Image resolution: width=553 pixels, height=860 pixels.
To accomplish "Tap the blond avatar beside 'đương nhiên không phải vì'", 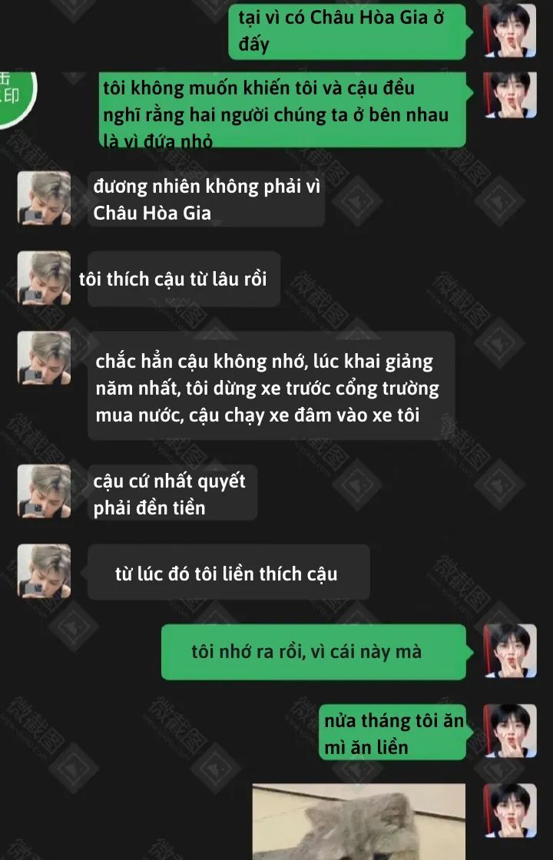I will tap(44, 197).
